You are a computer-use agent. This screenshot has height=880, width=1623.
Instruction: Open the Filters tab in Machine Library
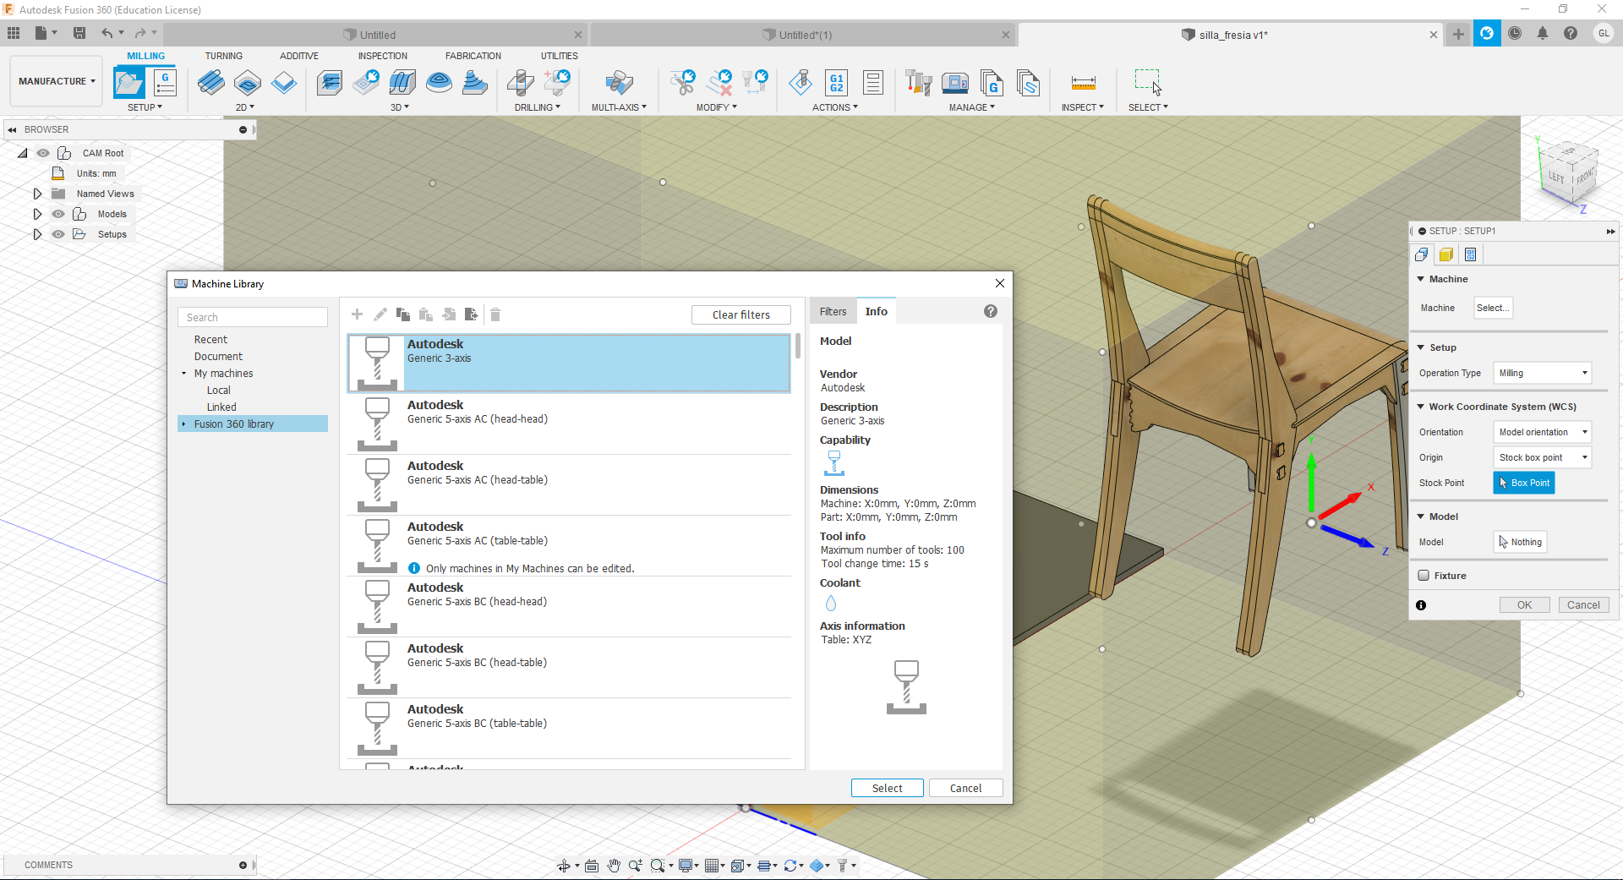pyautogui.click(x=833, y=311)
